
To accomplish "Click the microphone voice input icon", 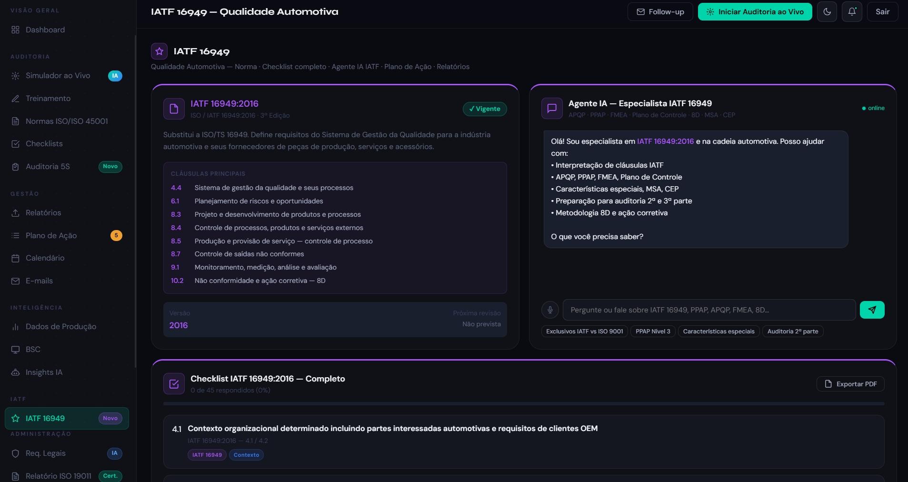I will coord(550,310).
